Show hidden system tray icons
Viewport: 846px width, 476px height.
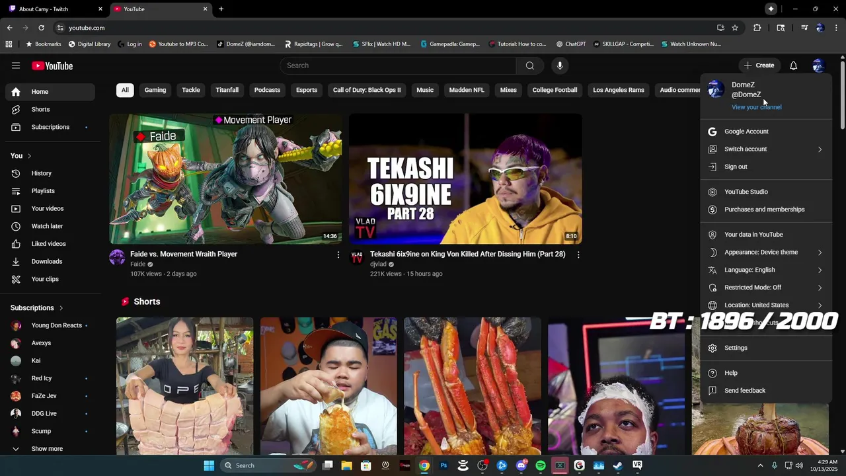tap(760, 465)
